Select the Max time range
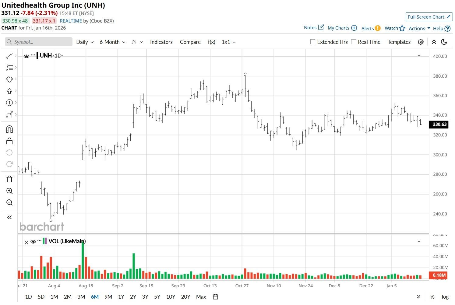The height and width of the screenshot is (305, 455). (x=201, y=297)
